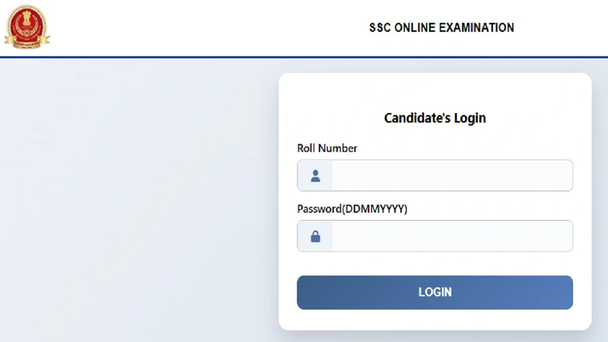The image size is (608, 342).
Task: Click the word SSC in the header title
Action: [380, 27]
